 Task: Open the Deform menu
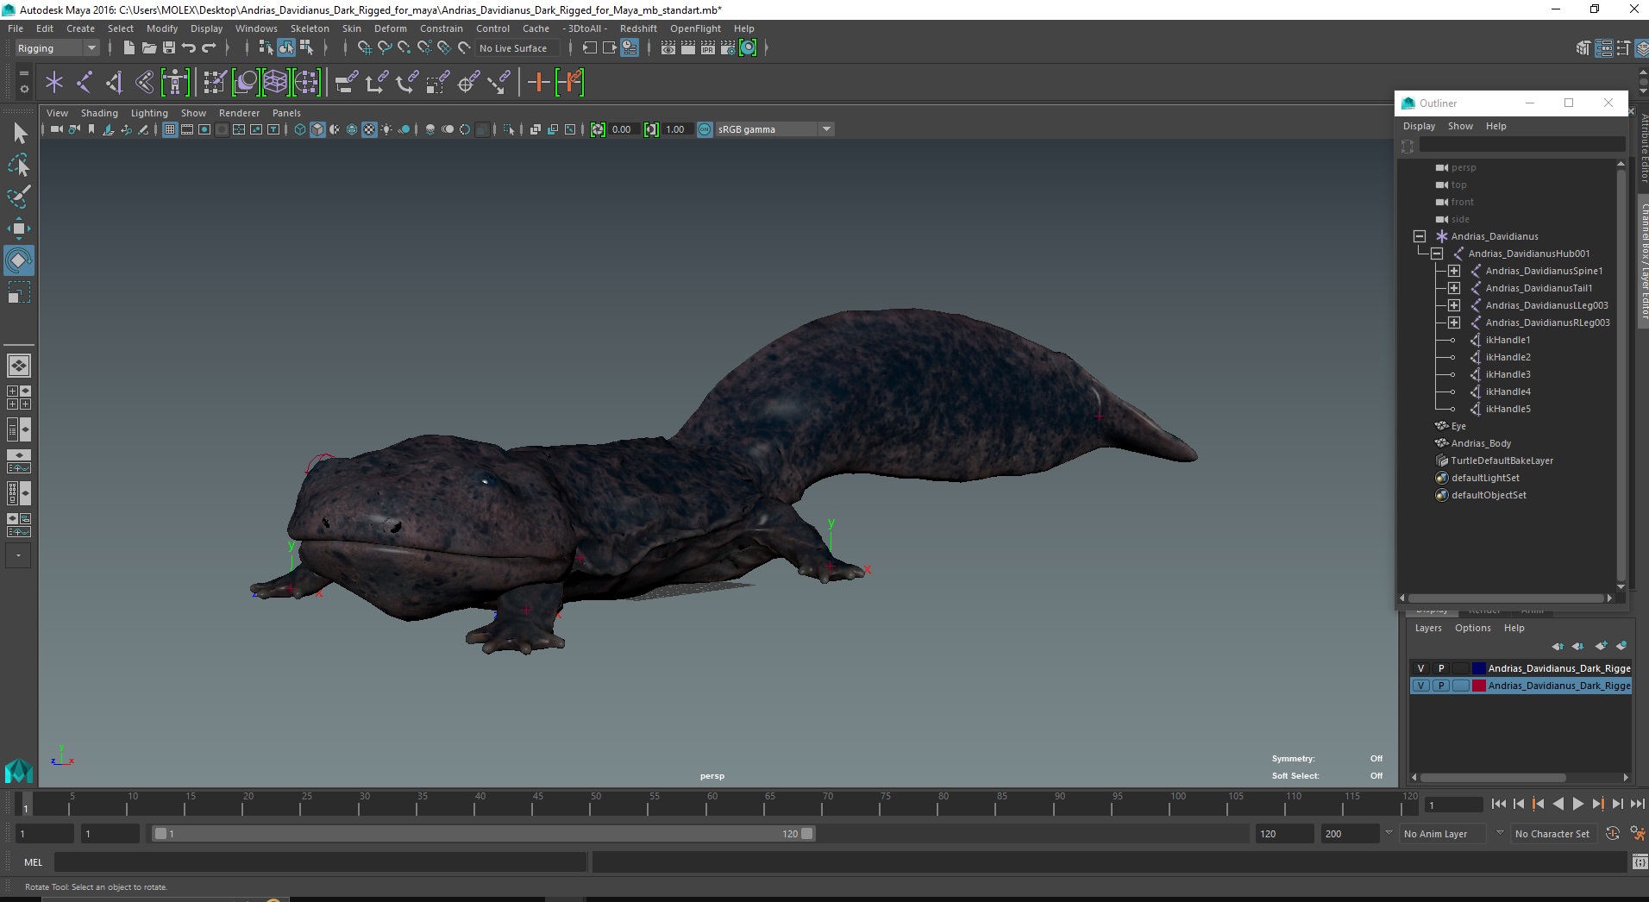tap(390, 28)
